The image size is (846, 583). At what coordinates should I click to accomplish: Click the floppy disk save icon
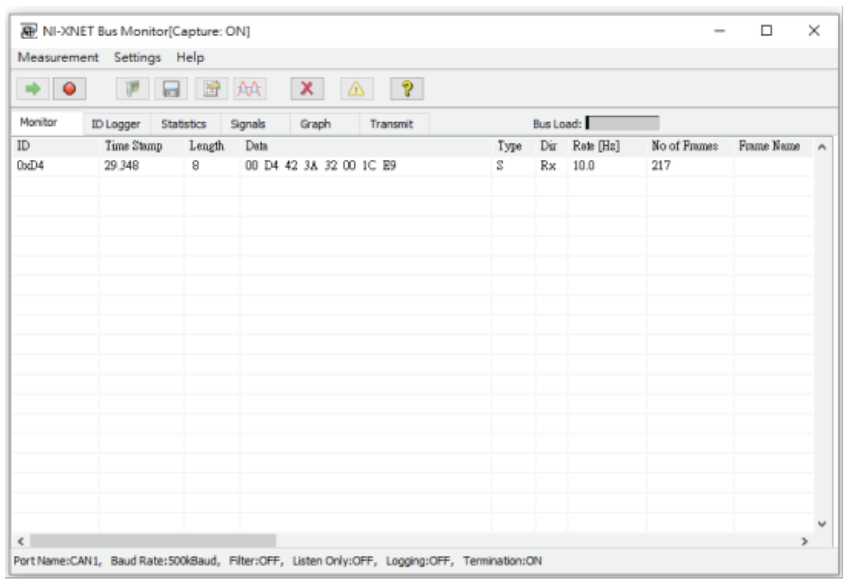click(171, 89)
